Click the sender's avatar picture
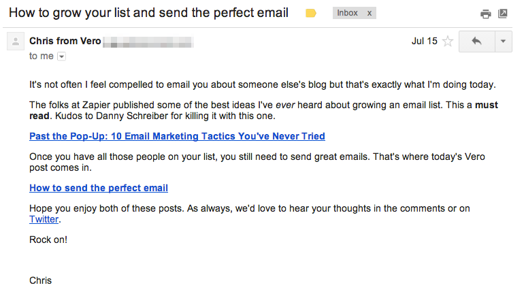This screenshot has width=524, height=294. [x=15, y=42]
